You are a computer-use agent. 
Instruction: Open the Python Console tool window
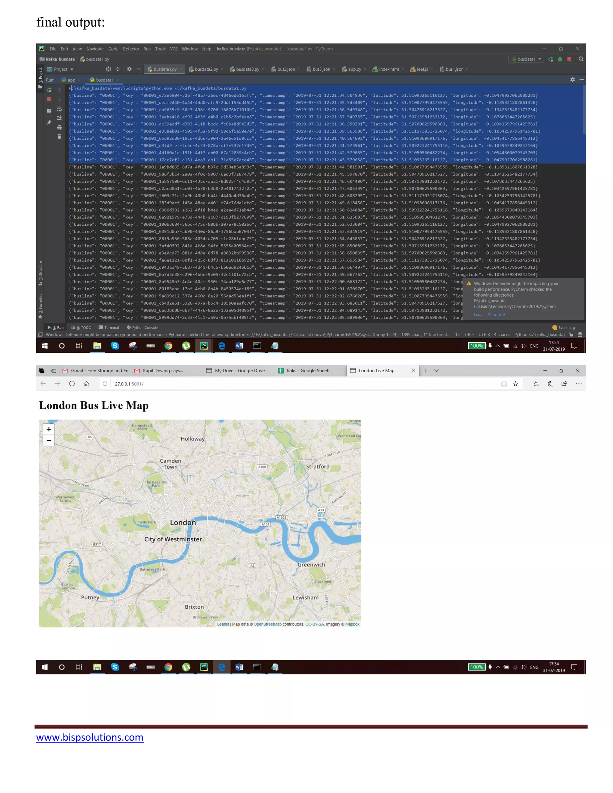point(142,327)
